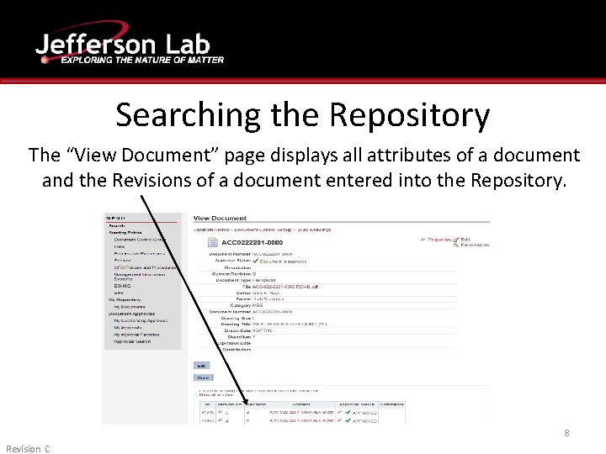Click the Home breadcrumb link
This screenshot has height=454, width=606.
click(222, 230)
